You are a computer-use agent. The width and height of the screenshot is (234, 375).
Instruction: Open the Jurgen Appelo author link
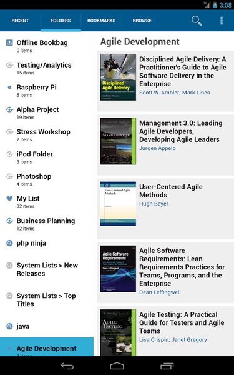(158, 148)
